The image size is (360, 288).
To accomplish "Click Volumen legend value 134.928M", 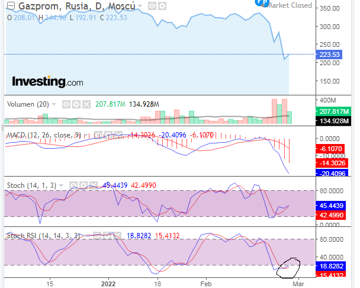I will (x=144, y=104).
